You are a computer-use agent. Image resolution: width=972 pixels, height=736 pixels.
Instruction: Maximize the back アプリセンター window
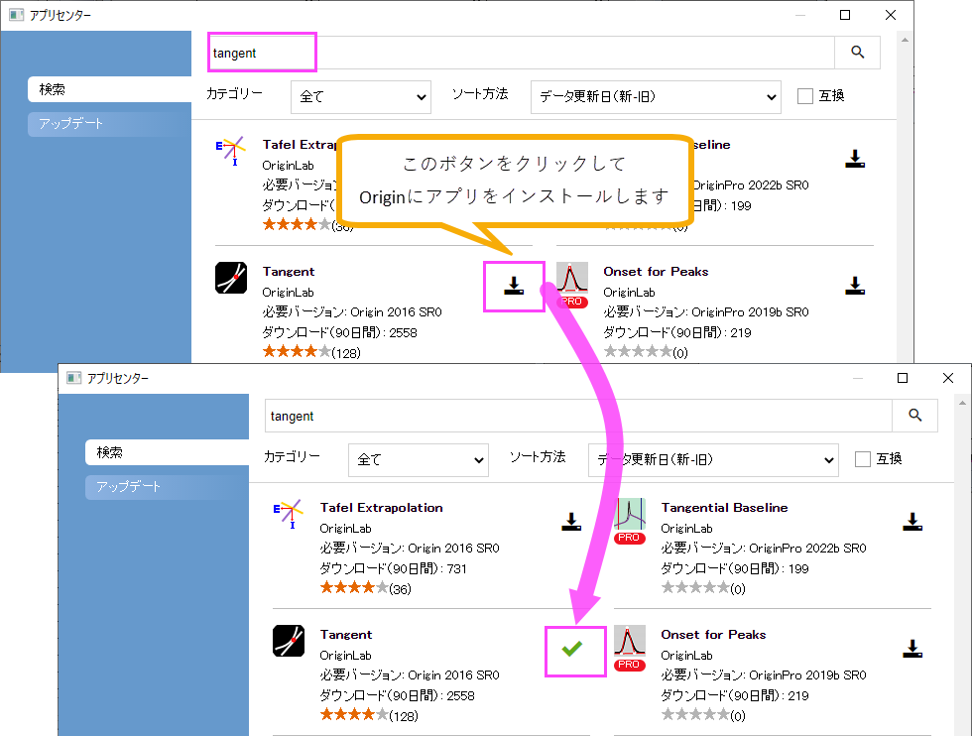tap(845, 15)
